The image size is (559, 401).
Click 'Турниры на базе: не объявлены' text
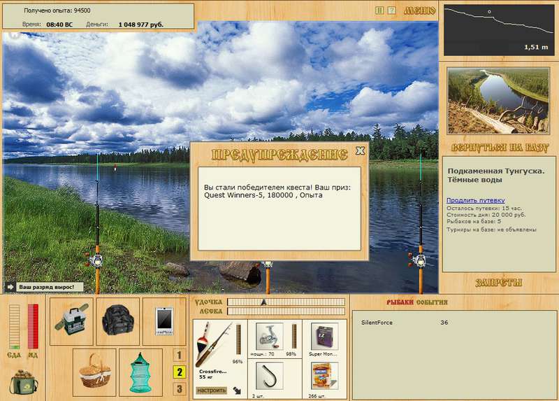(491, 230)
